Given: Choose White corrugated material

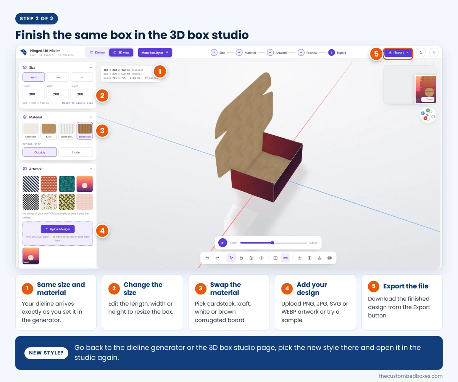Looking at the screenshot, I should 67,131.
